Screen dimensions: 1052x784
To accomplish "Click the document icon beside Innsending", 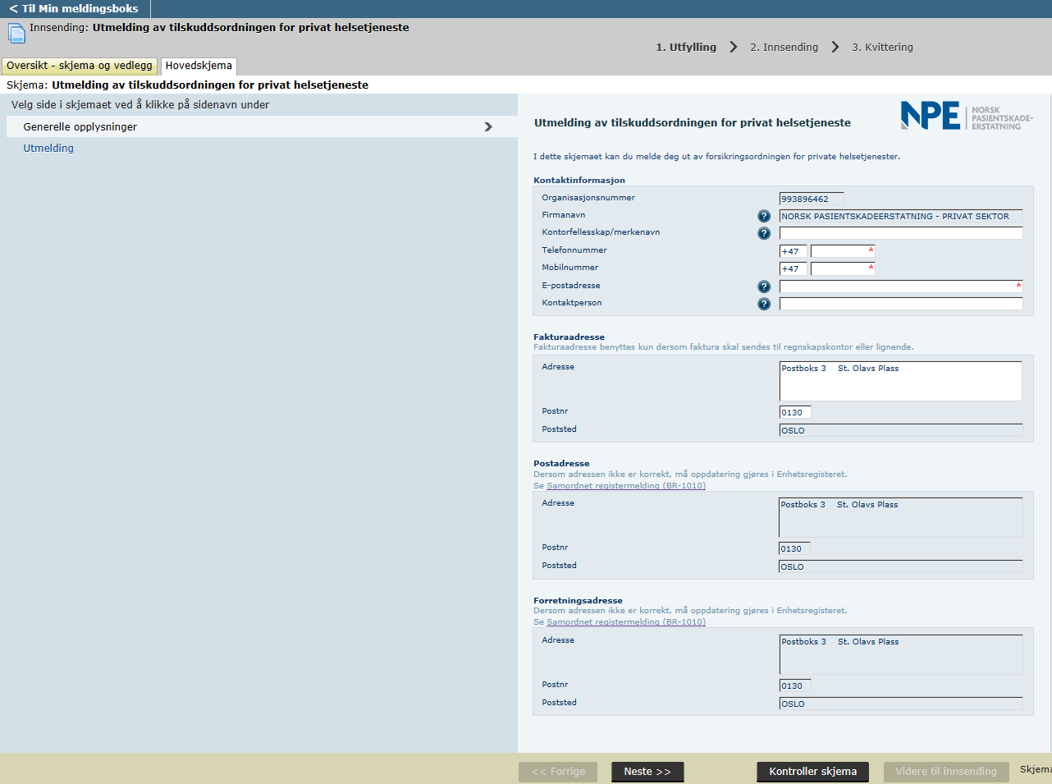I will (16, 33).
